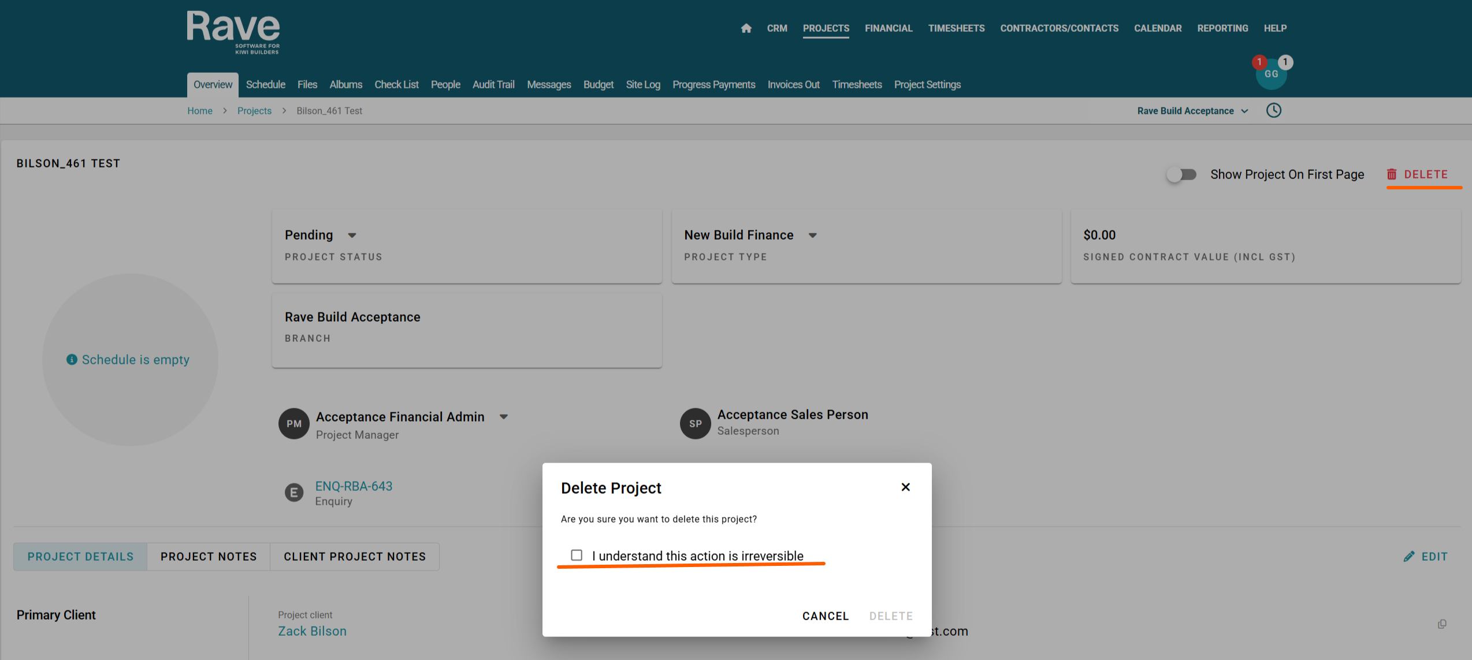This screenshot has width=1472, height=660.
Task: Tick the 'I understand this action is irreversible' checkbox
Action: [577, 555]
